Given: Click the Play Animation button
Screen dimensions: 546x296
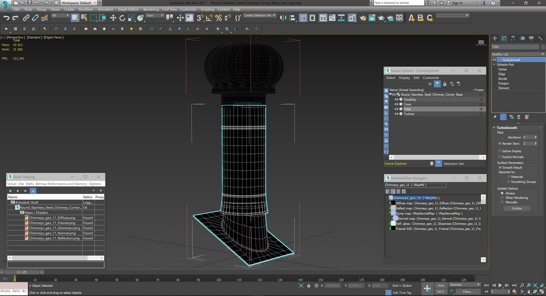Looking at the screenshot, I should 500,285.
